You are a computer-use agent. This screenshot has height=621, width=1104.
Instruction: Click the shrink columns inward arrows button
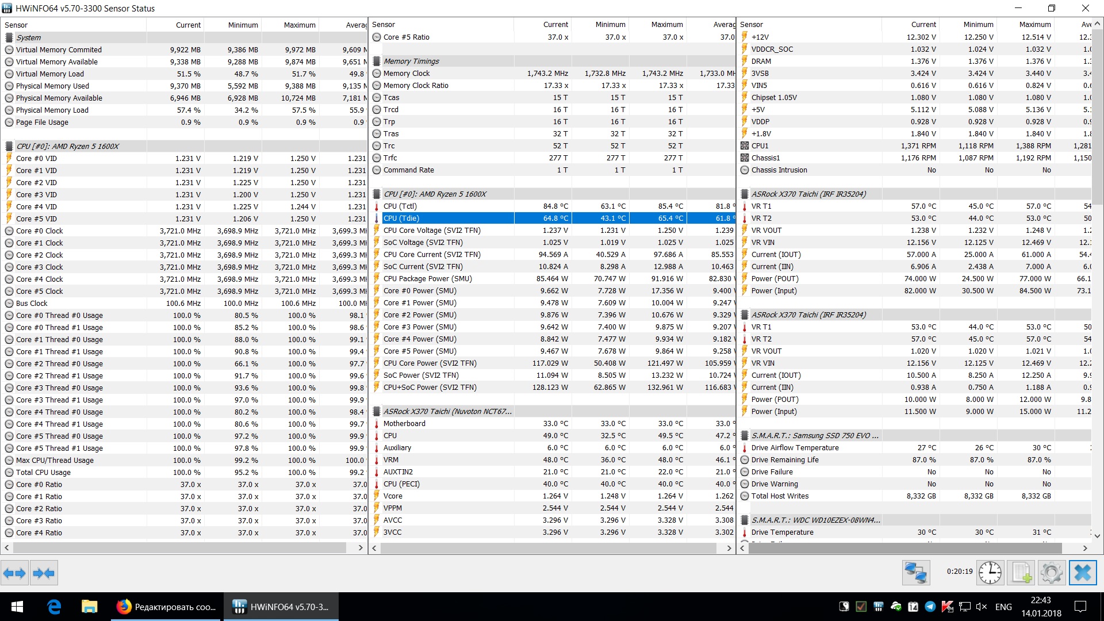(44, 573)
